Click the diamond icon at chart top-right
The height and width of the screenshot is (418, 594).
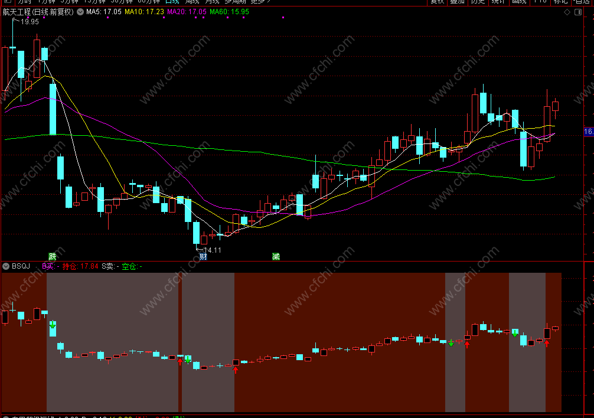(x=567, y=12)
